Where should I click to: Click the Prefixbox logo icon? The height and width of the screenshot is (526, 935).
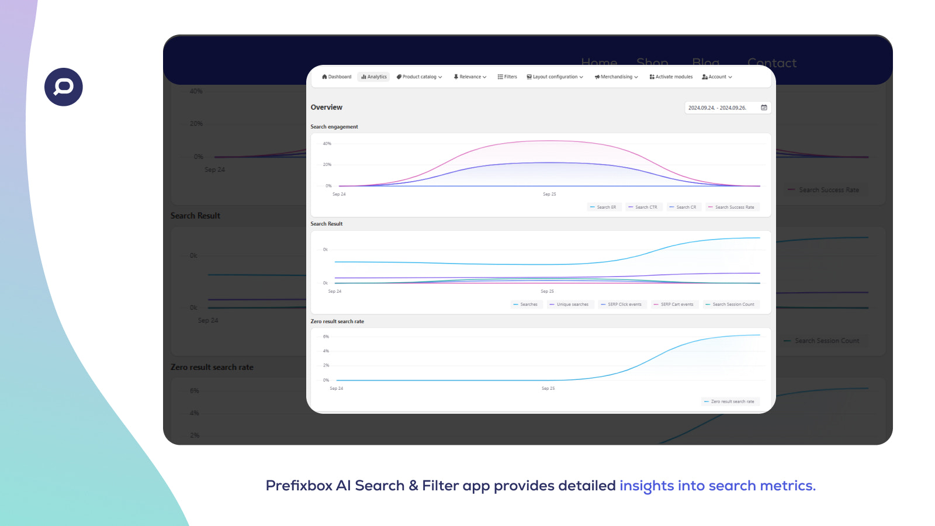click(64, 87)
